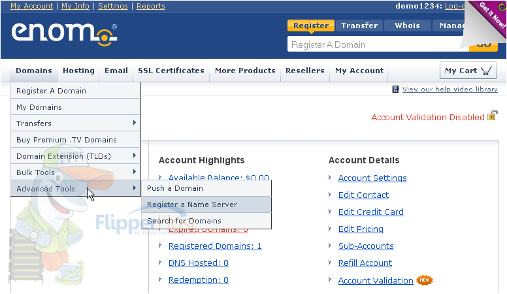Open the Sub-Accounts link
Screen dimensions: 507x294
(366, 246)
